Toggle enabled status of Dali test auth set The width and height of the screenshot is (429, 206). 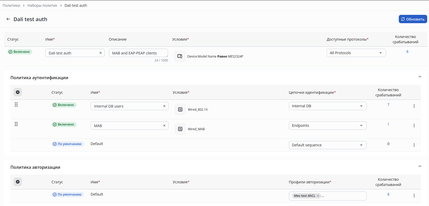(x=20, y=52)
